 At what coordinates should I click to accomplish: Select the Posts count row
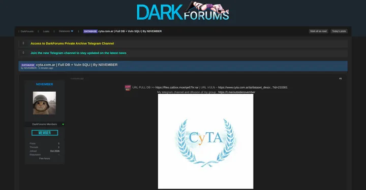(44, 143)
